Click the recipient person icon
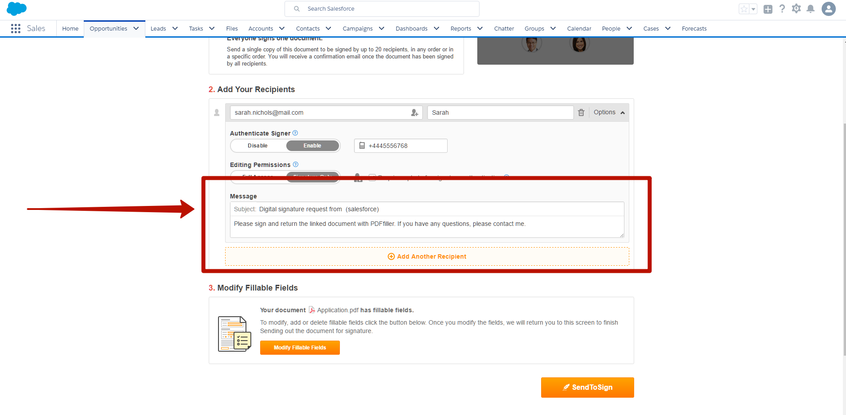 tap(217, 112)
